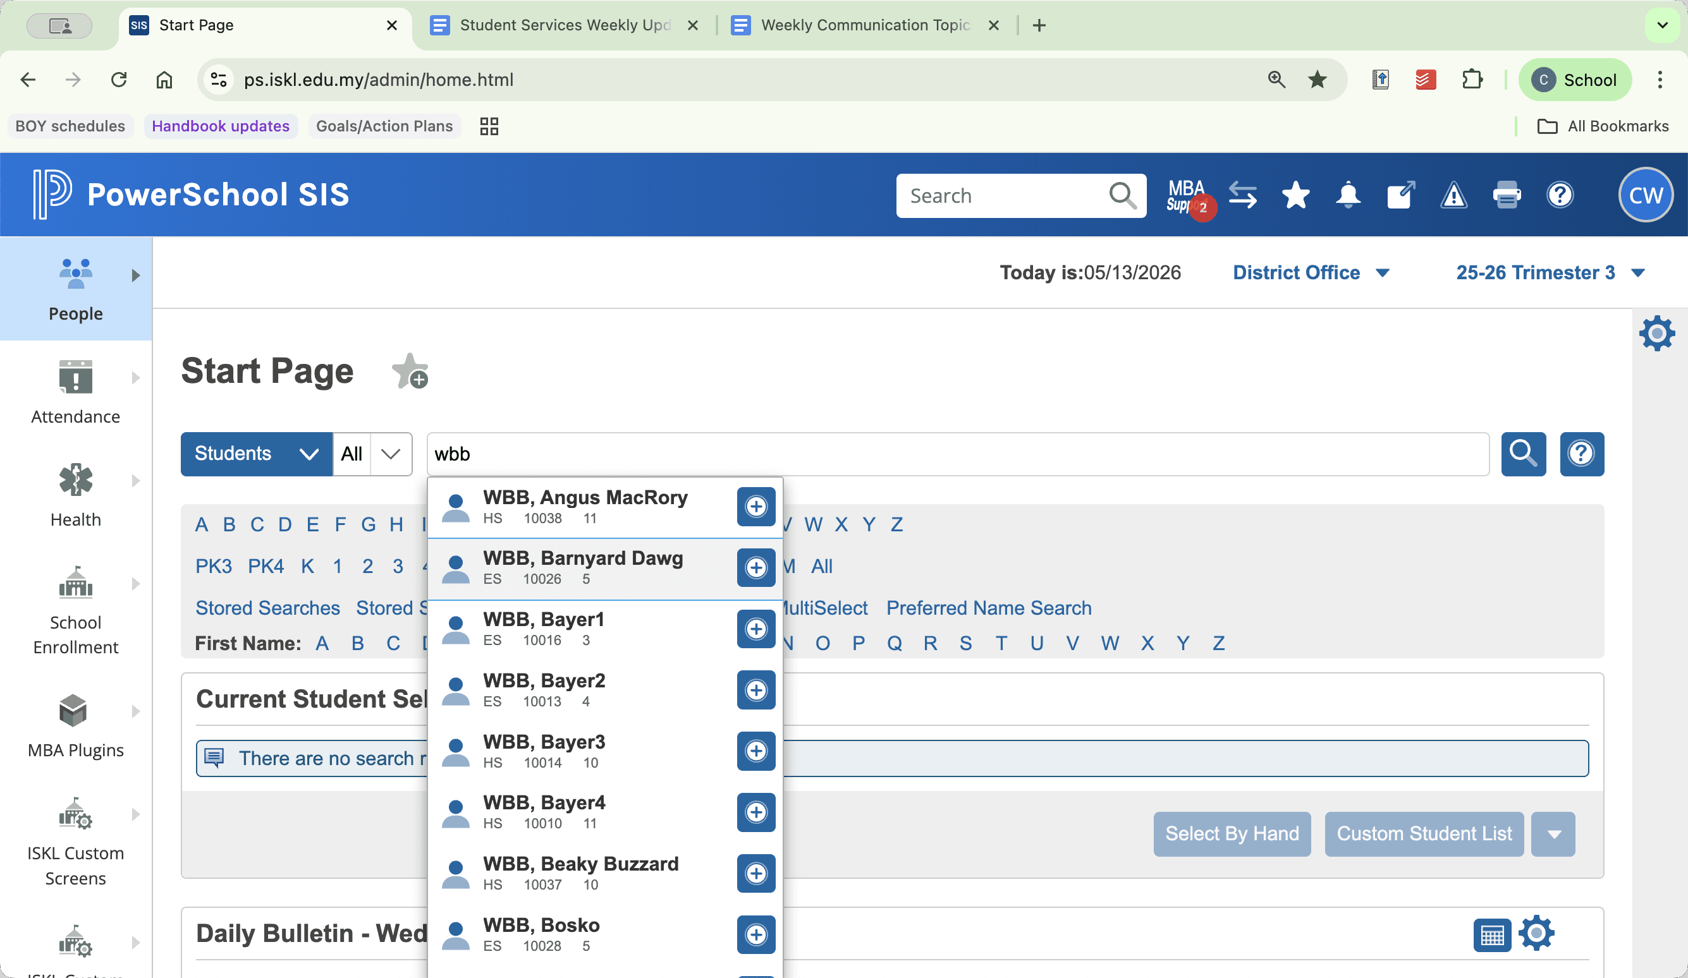The height and width of the screenshot is (978, 1688).
Task: Add Start Page to favorites star-plus icon
Action: 410,371
